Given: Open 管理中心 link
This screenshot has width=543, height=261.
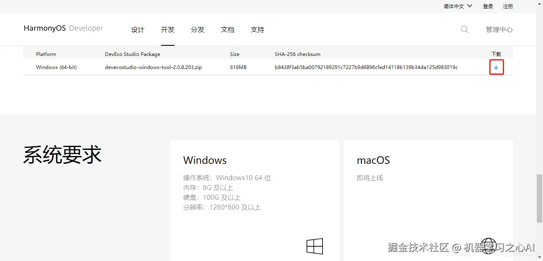Looking at the screenshot, I should (499, 29).
